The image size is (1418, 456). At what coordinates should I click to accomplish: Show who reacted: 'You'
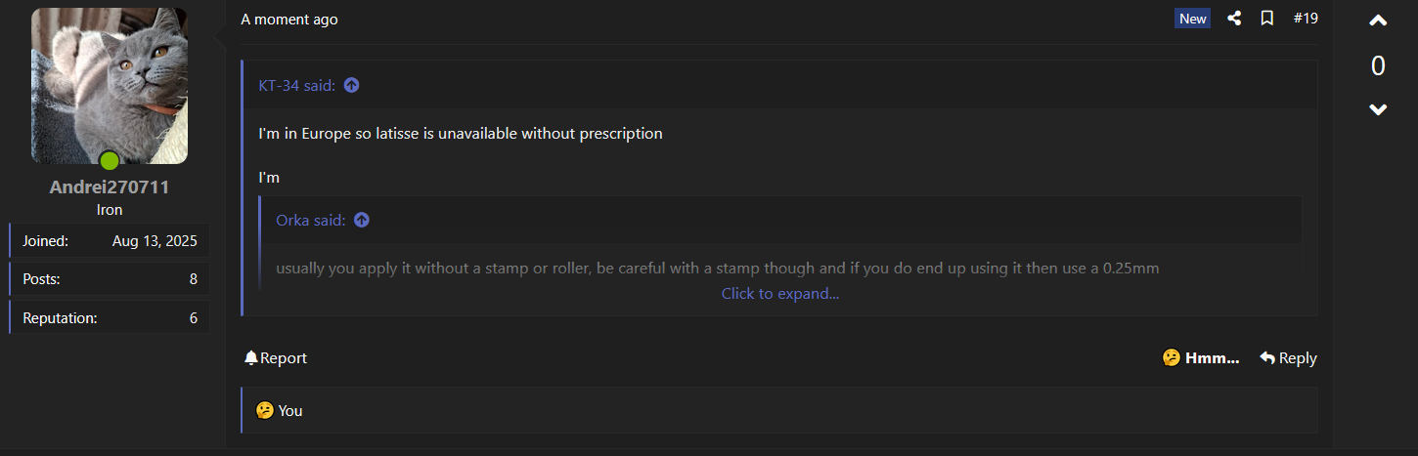pyautogui.click(x=290, y=410)
